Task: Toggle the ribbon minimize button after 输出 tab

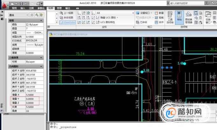Action: tap(78, 8)
